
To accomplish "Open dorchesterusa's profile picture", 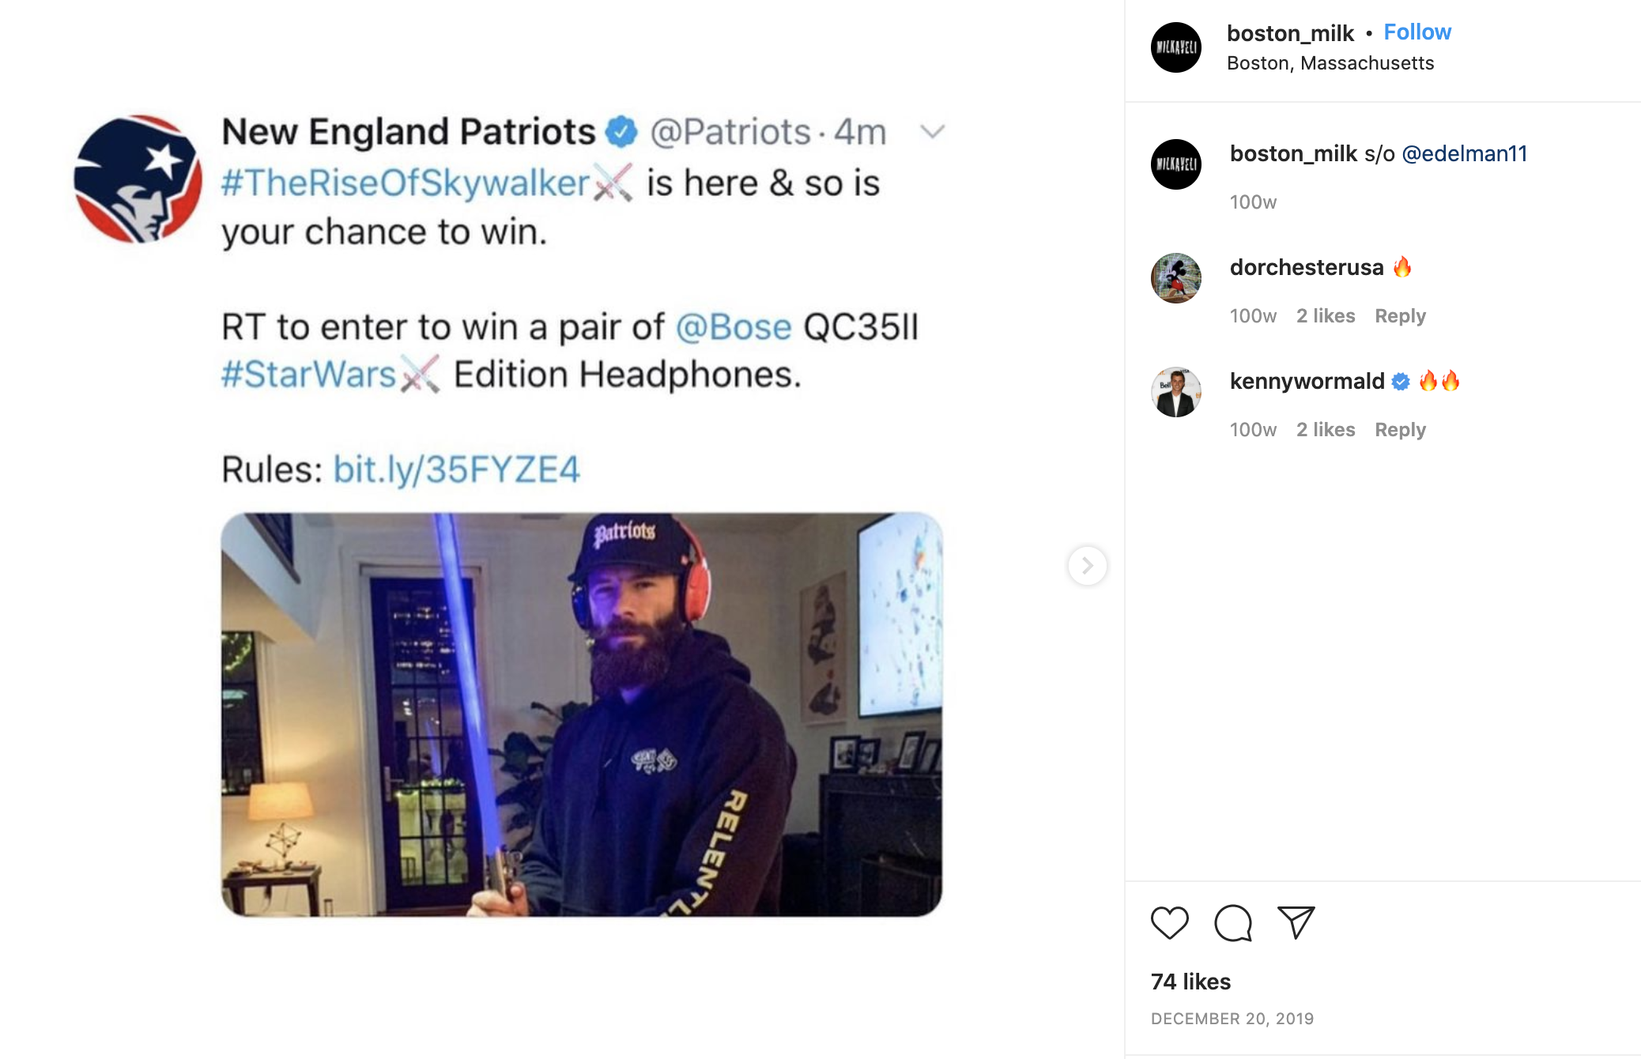I will (1175, 278).
